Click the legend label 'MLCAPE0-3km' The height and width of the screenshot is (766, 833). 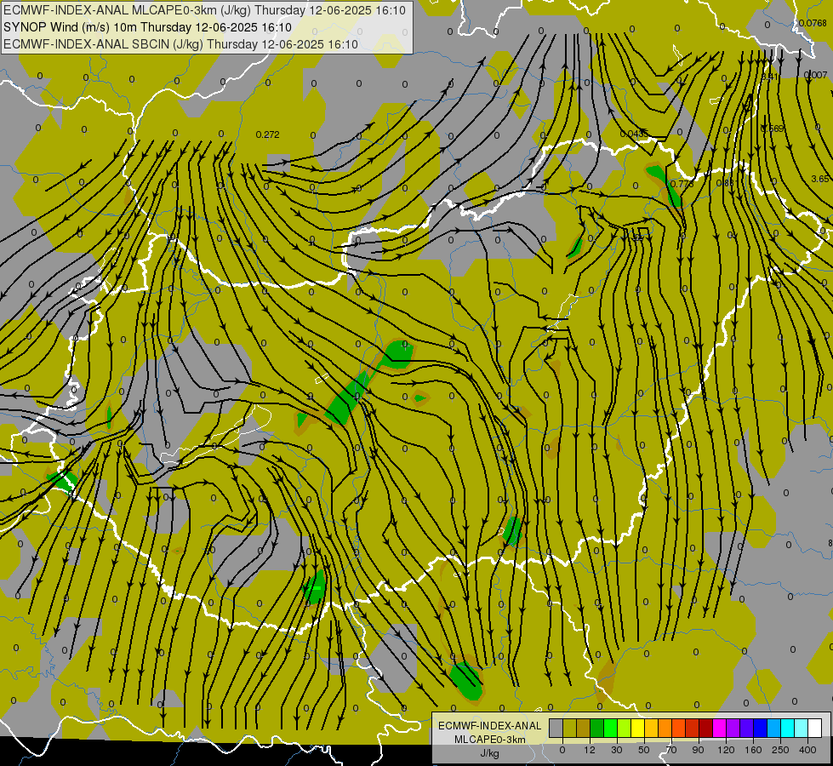coord(490,740)
